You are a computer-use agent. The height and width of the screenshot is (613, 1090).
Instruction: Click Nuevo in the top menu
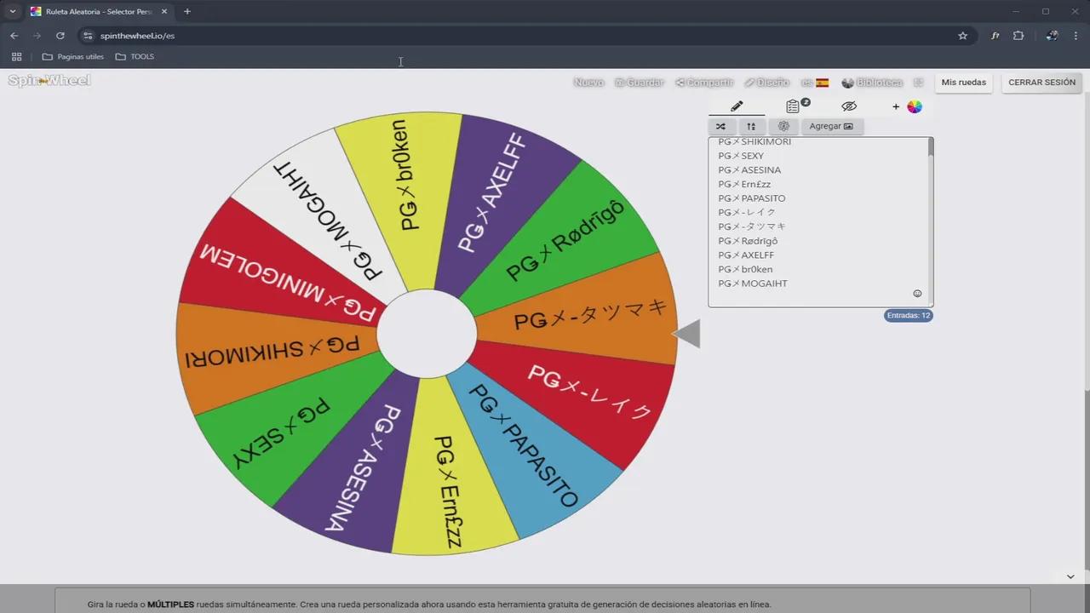[588, 83]
